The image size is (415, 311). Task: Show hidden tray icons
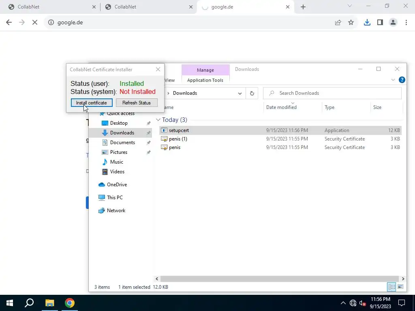343,303
